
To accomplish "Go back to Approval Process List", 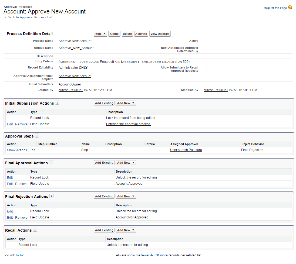I will pyautogui.click(x=30, y=17).
